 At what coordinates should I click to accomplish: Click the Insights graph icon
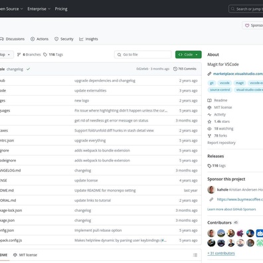(81, 39)
